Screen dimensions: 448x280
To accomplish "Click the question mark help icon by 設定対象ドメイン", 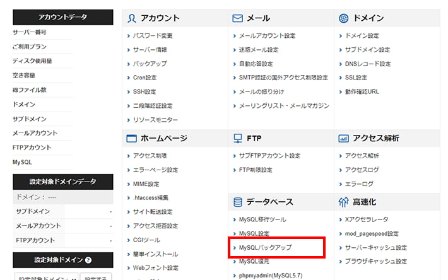I will [88, 260].
